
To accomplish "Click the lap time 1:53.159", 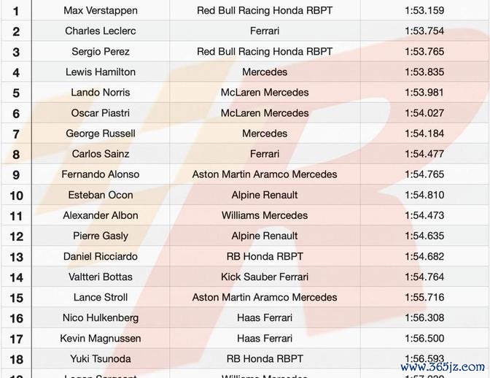I will tap(425, 11).
